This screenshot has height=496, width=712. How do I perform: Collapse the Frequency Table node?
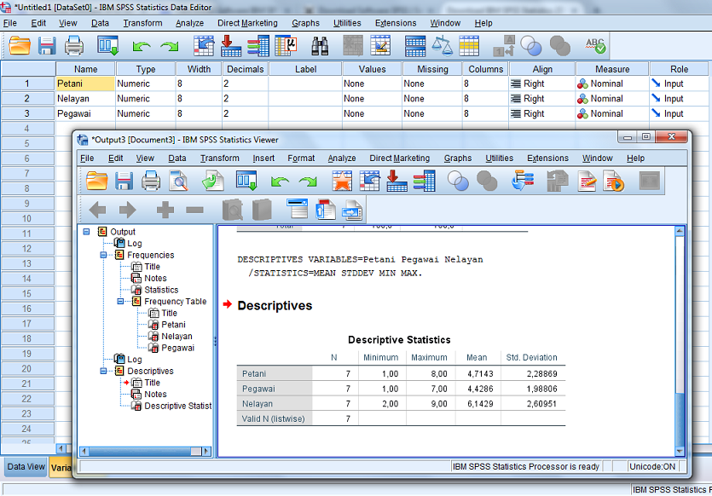click(120, 302)
